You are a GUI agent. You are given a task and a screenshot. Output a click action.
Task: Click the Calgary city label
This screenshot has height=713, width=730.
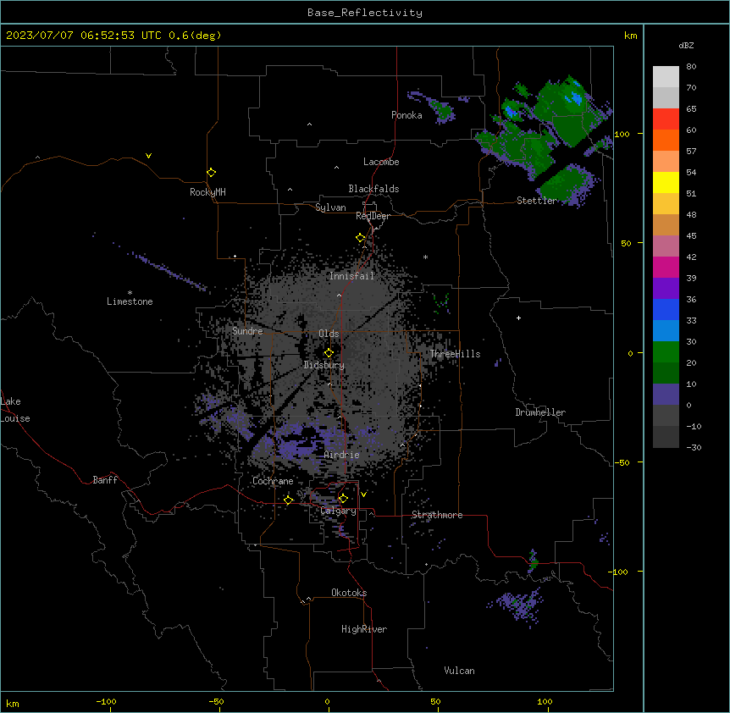click(338, 511)
